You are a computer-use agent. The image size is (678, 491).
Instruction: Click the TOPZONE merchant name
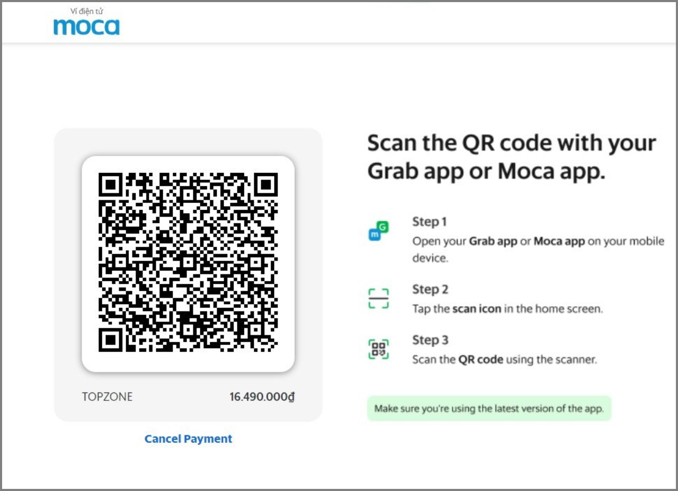(107, 397)
